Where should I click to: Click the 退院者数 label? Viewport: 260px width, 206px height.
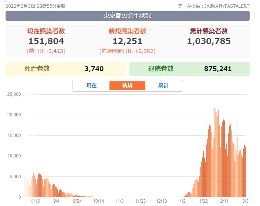click(161, 69)
